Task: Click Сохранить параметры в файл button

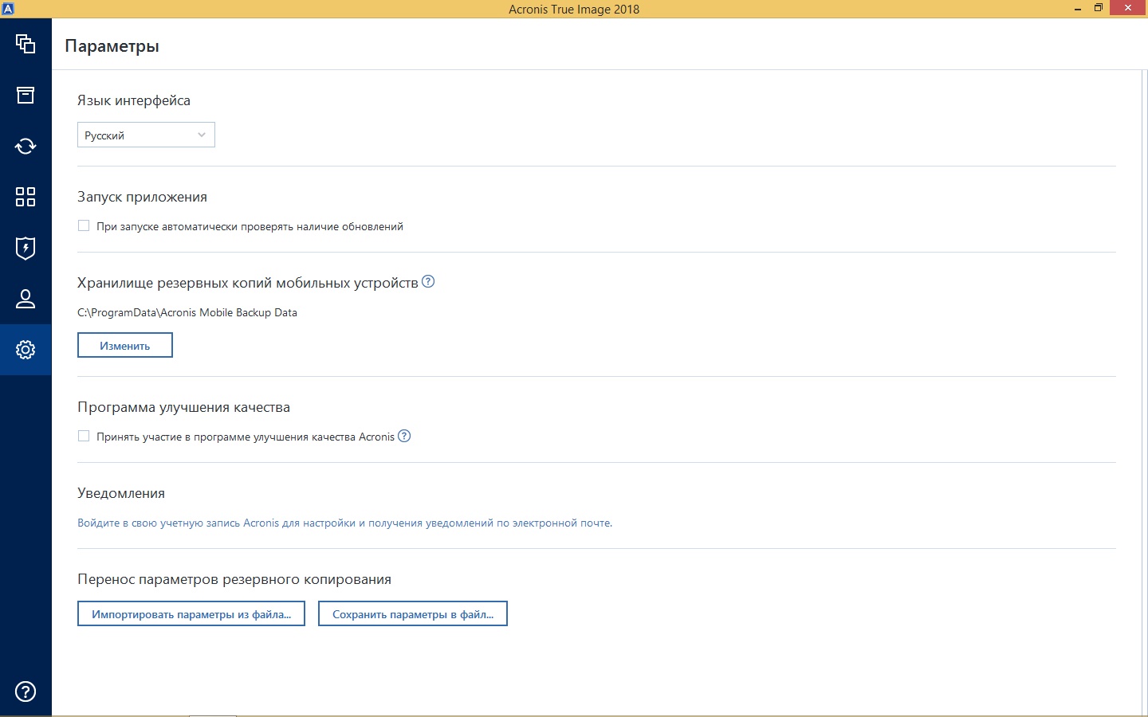Action: [413, 613]
